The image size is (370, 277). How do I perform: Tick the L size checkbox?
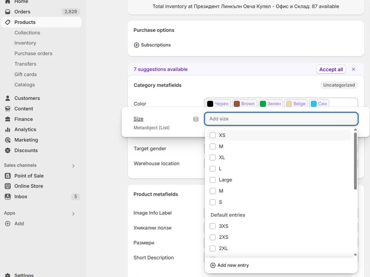pos(213,169)
